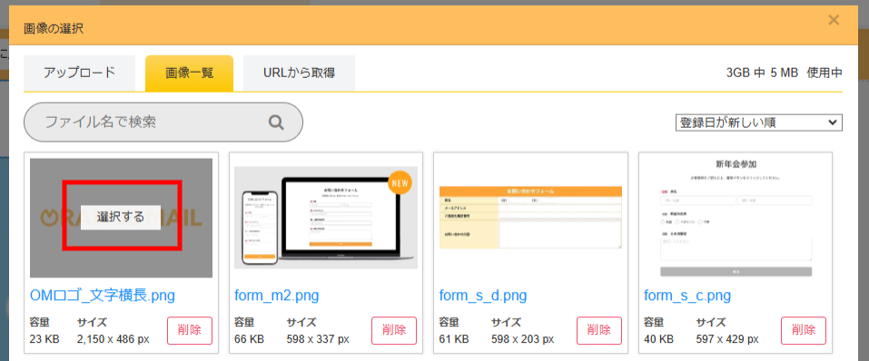Viewport: 869px width, 361px height.
Task: Close the 画像の選択 dialog
Action: (834, 21)
